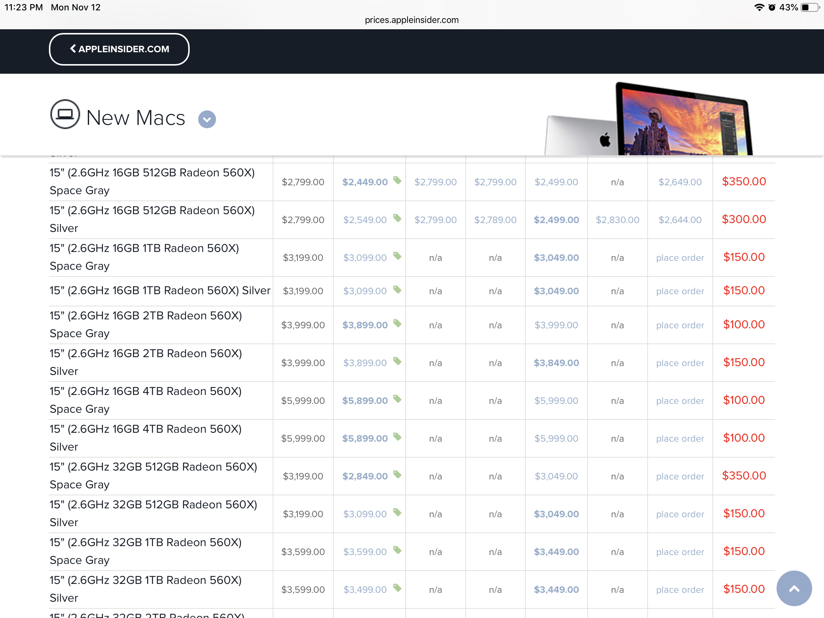Select '15" (2.6GHz 16GB 1TB Radeon 560X) Silver' row name

pyautogui.click(x=160, y=290)
